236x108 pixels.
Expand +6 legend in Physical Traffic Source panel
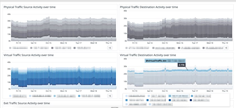110,48
